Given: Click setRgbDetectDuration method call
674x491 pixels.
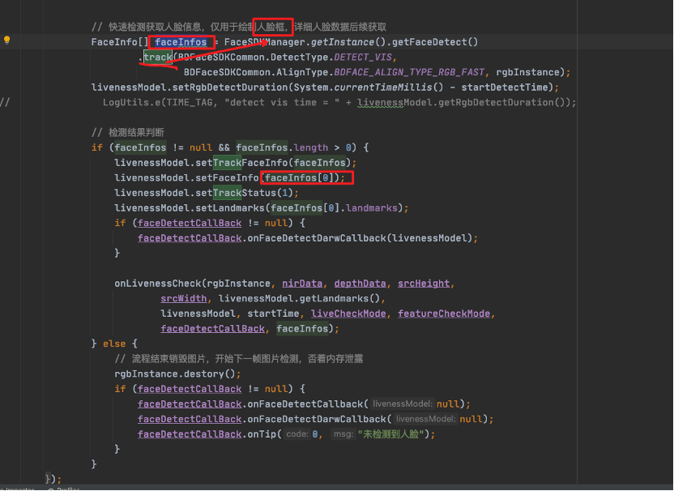Looking at the screenshot, I should pyautogui.click(x=230, y=88).
